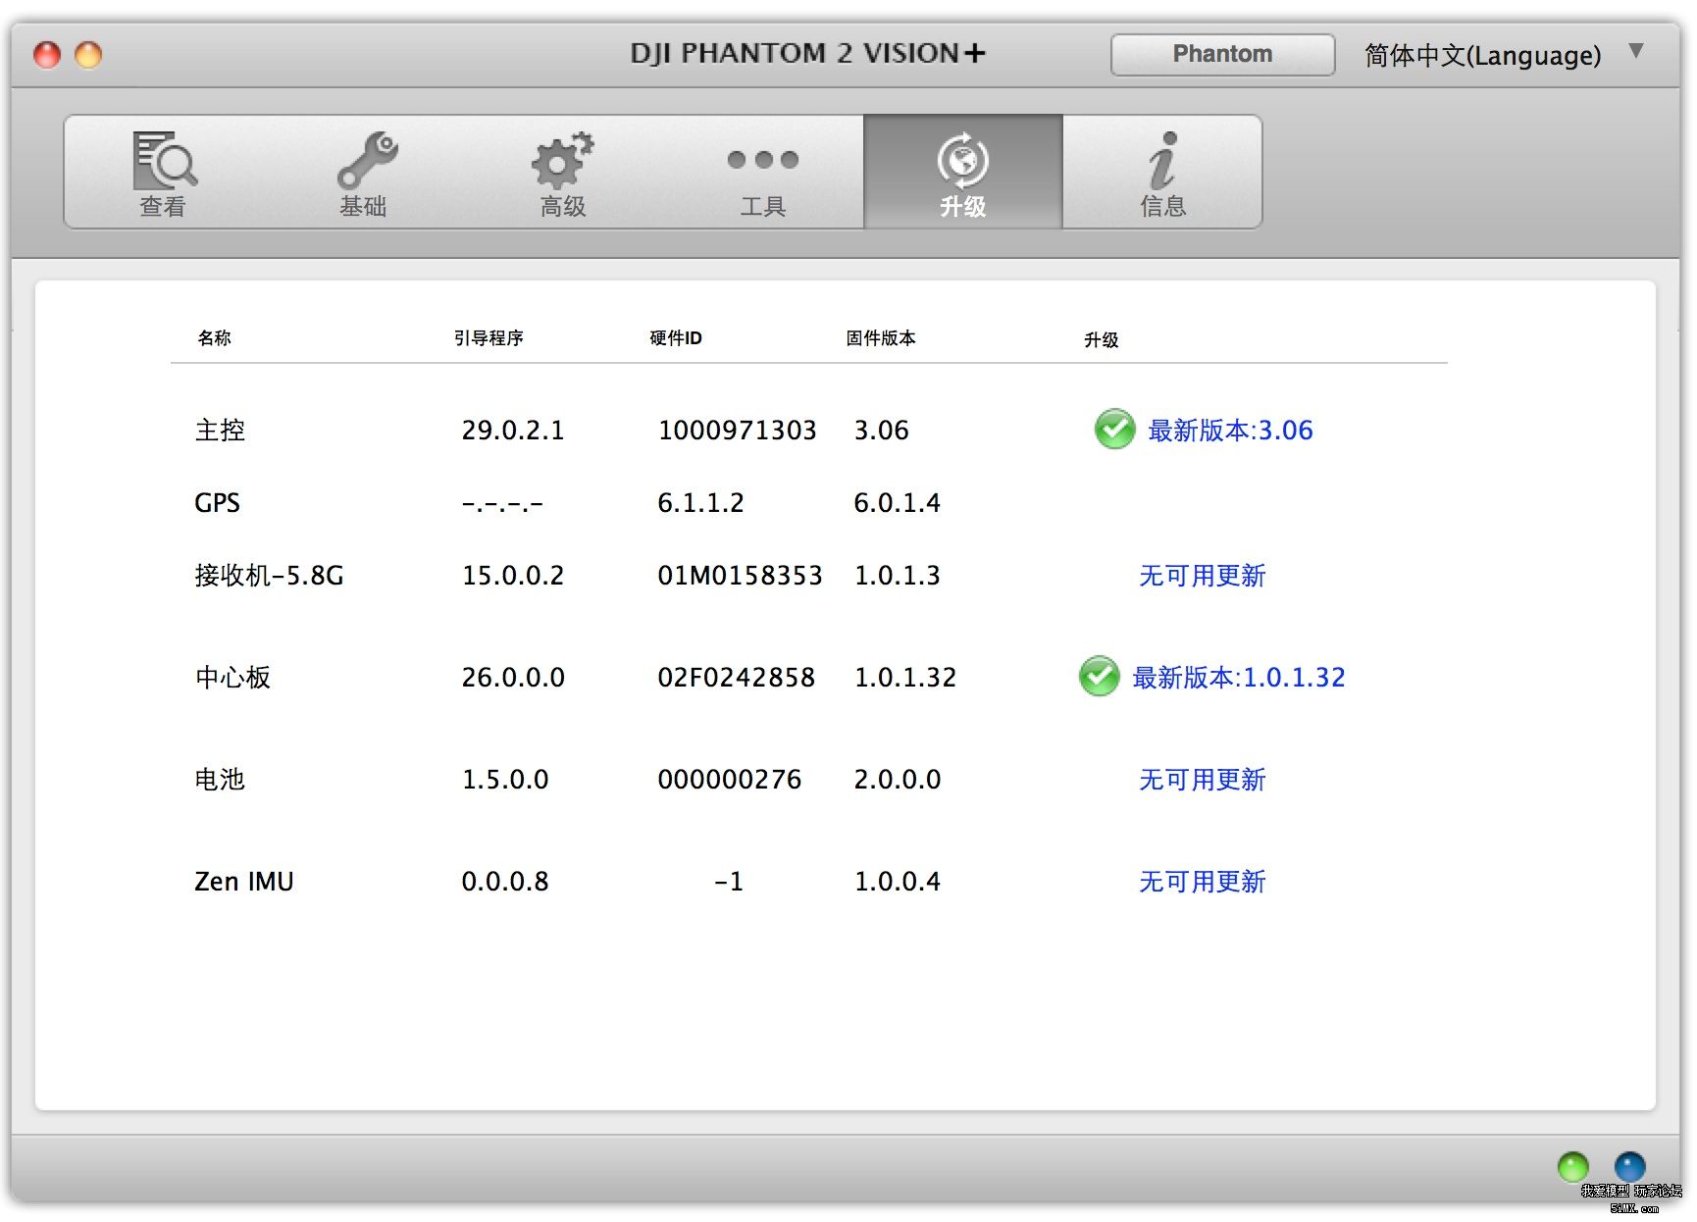Click the green status indicator light

[x=1572, y=1166]
